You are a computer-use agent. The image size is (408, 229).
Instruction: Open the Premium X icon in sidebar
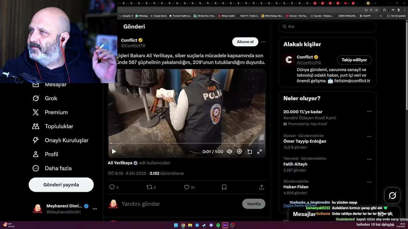coord(36,112)
